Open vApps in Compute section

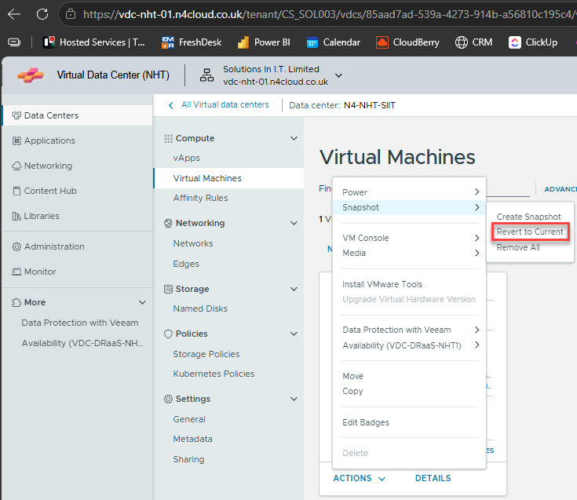click(187, 159)
